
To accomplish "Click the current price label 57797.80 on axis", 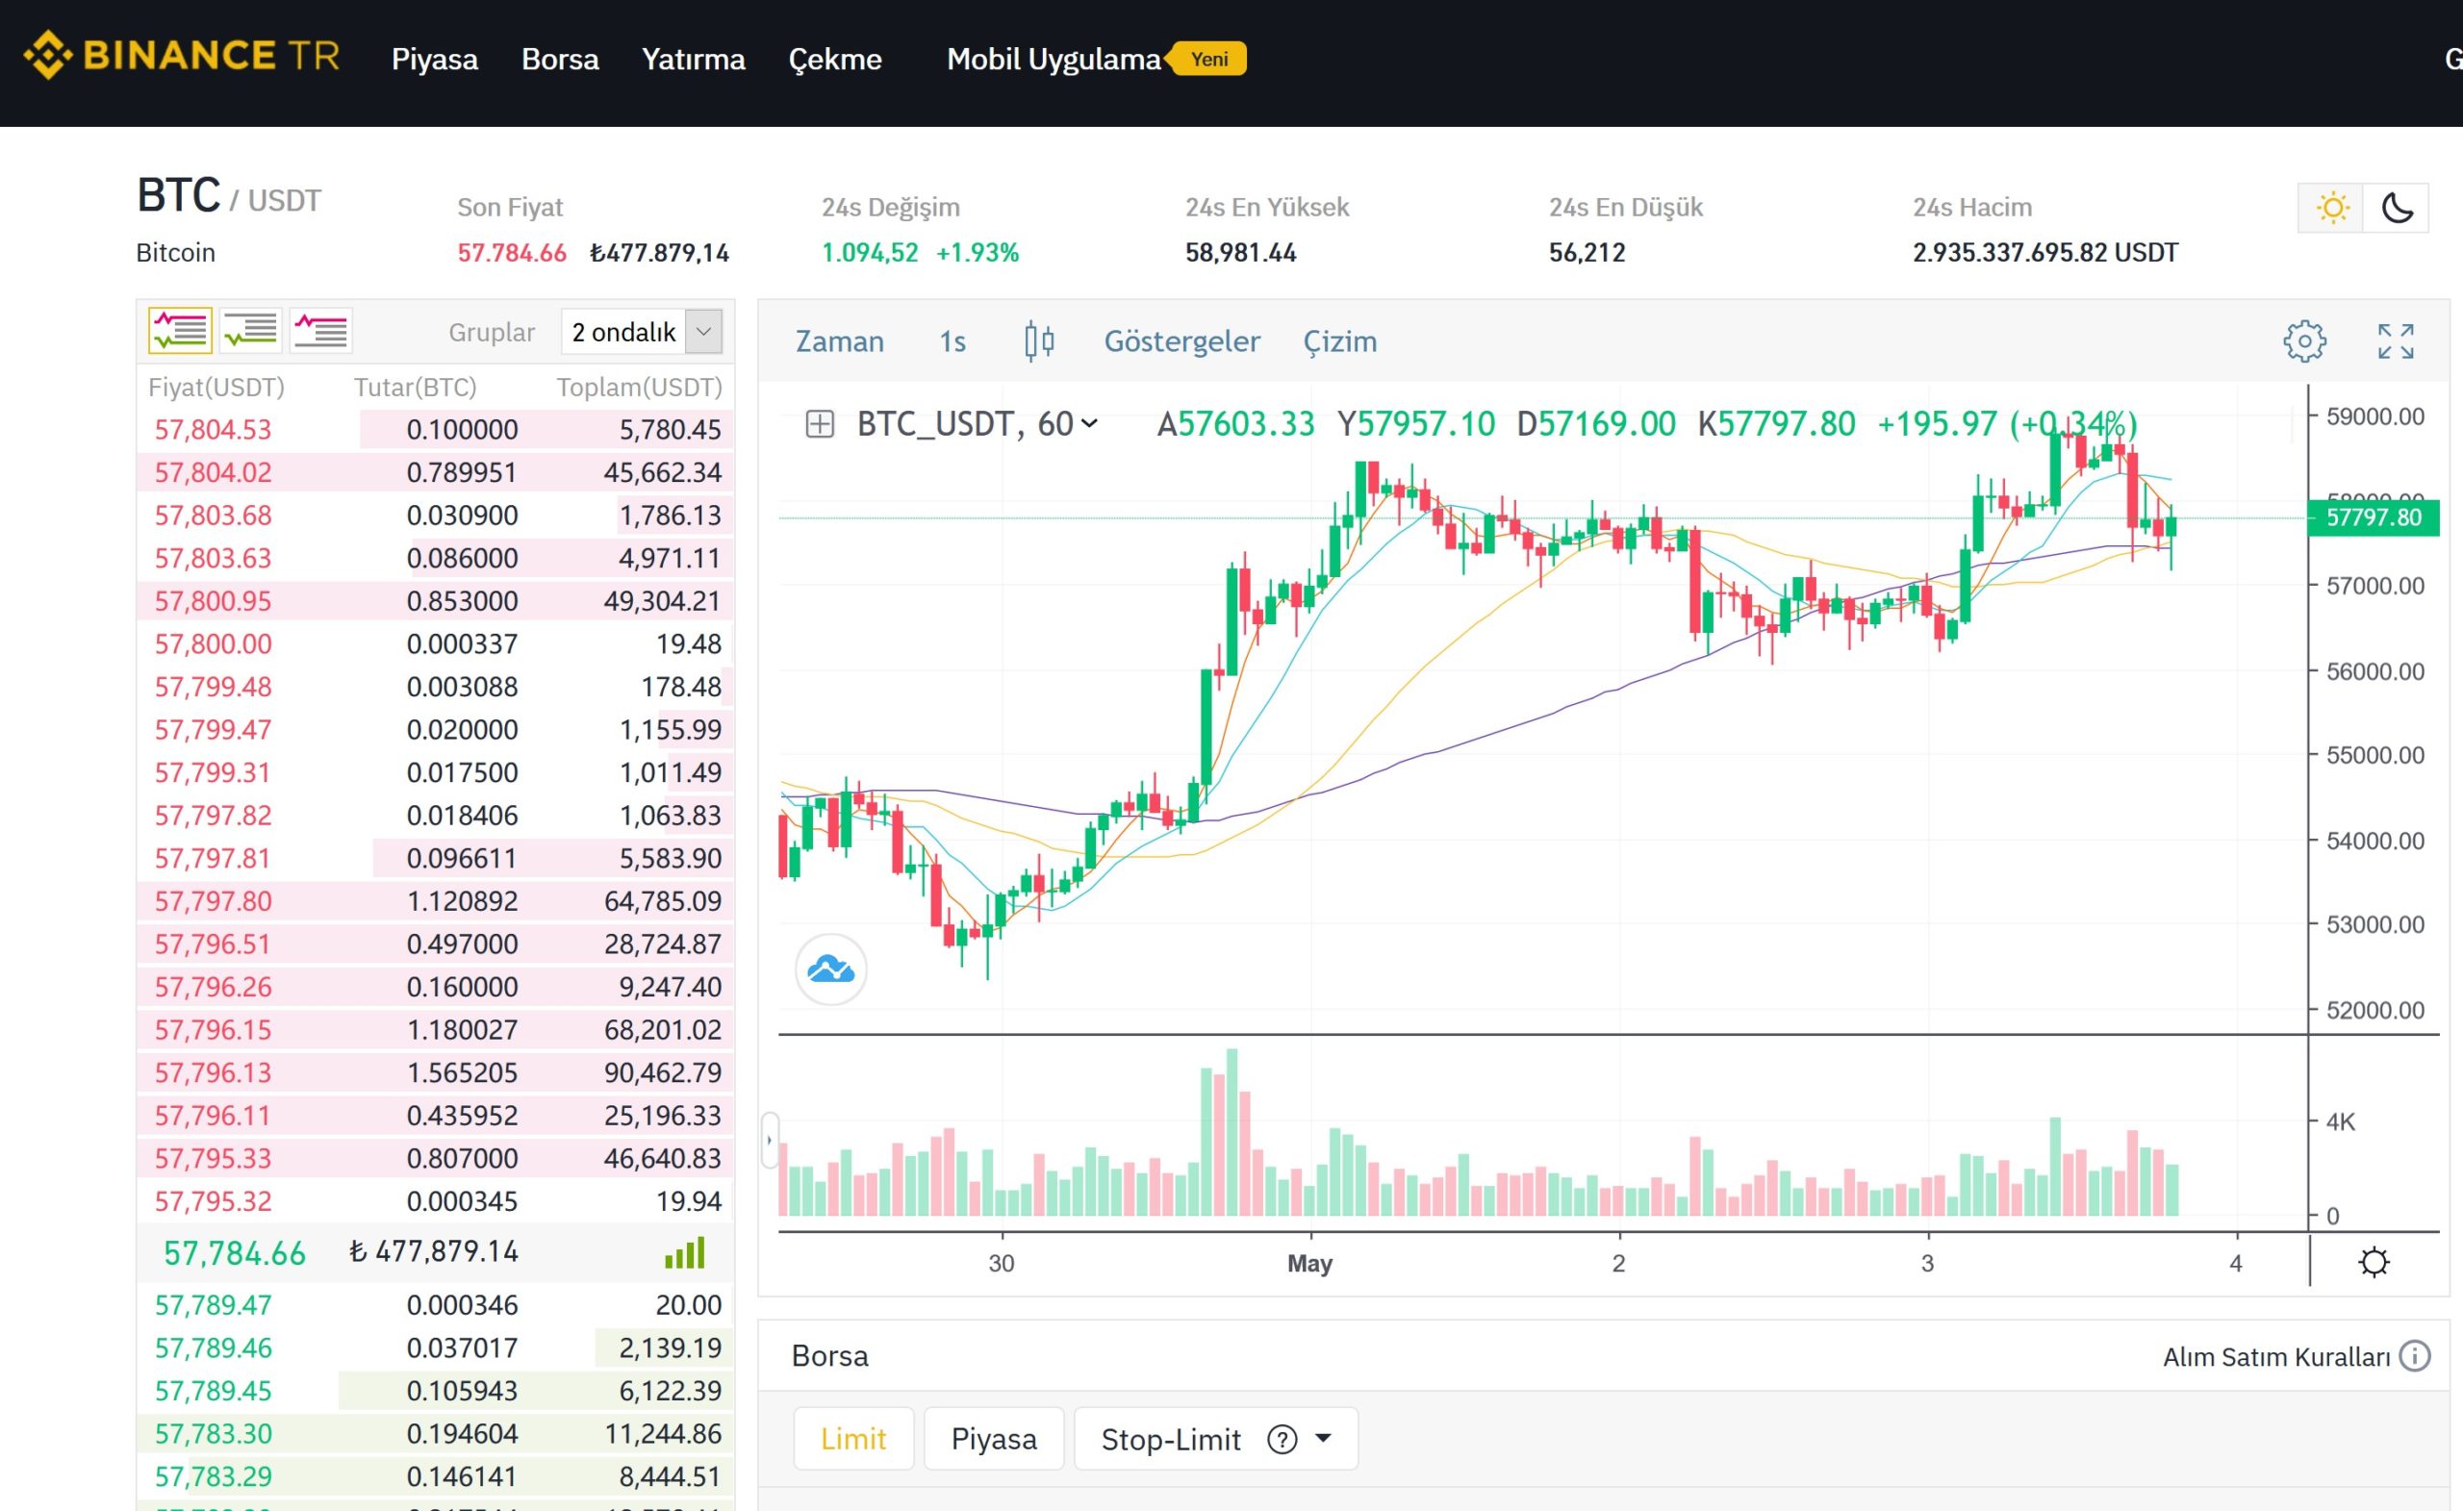I will coord(2373,516).
